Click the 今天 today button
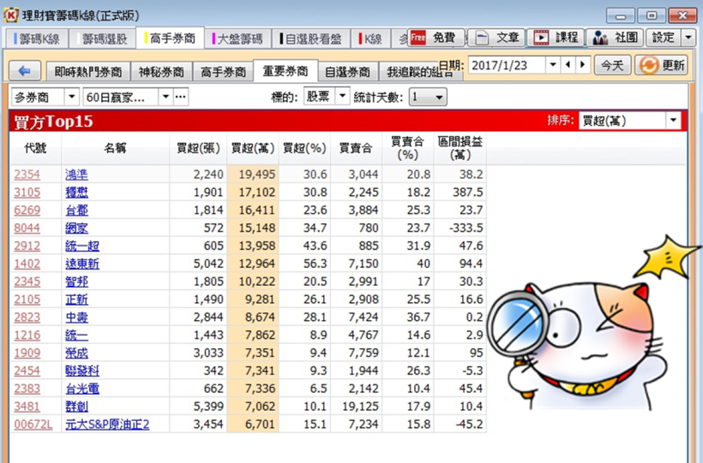Screen dimensions: 703x463 (x=612, y=65)
